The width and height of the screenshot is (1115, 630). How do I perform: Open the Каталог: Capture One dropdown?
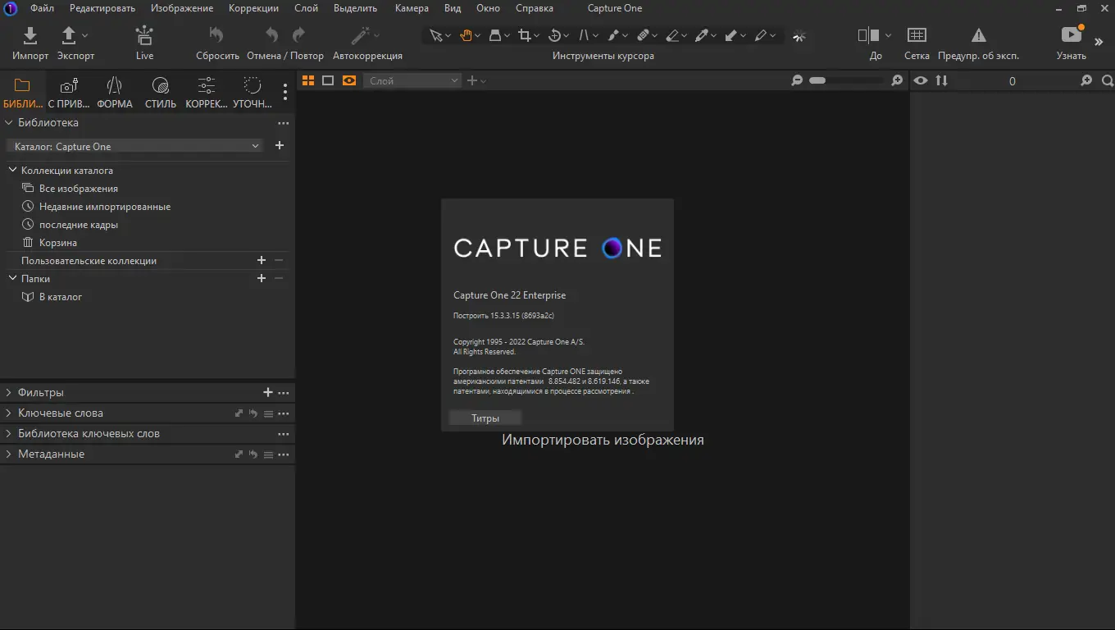[x=136, y=146]
